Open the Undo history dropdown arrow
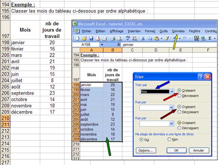This screenshot has height=165, width=219. 180,38
